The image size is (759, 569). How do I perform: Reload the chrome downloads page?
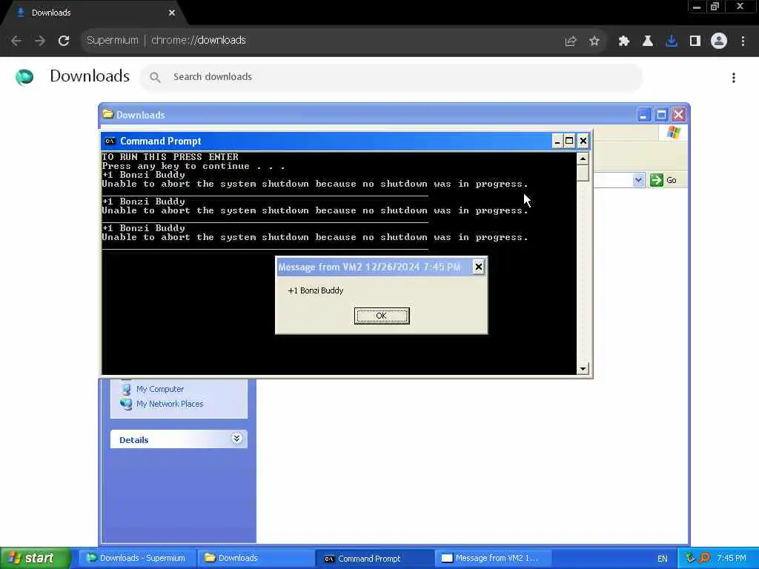point(64,41)
